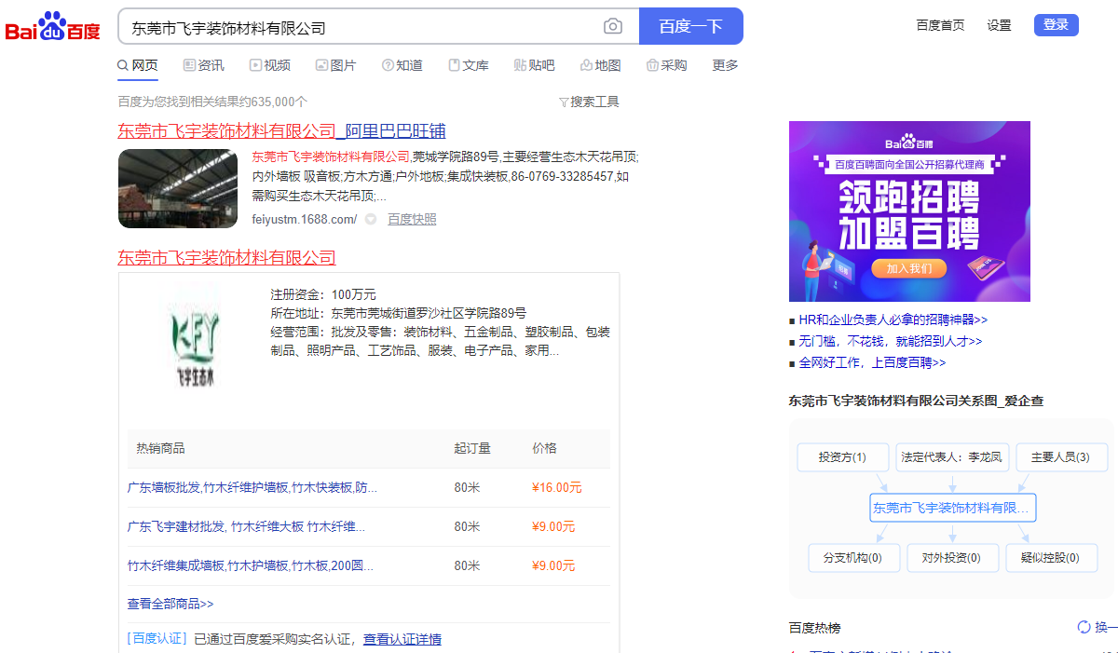Click 加入我们 button in the ad

(x=909, y=268)
